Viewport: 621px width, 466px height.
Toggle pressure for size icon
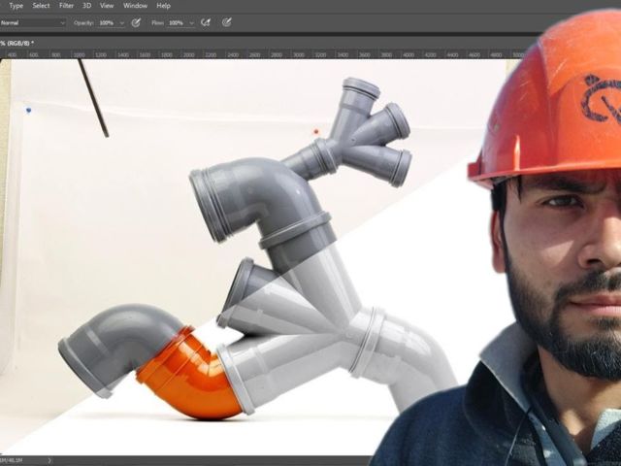(226, 22)
